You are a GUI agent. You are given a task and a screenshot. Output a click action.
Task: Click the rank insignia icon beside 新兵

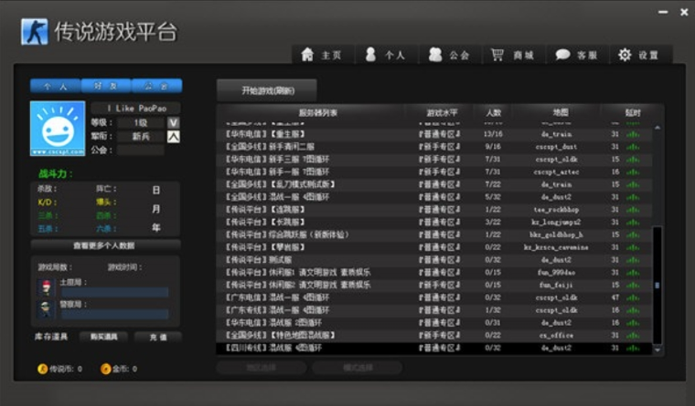coord(174,137)
